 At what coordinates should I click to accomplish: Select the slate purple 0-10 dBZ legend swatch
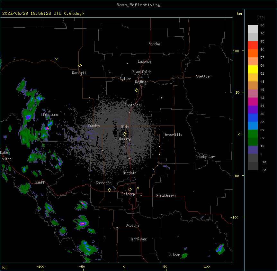pos(253,150)
